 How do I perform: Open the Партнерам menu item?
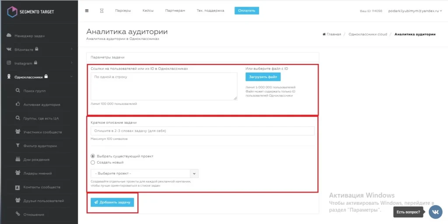[175, 11]
